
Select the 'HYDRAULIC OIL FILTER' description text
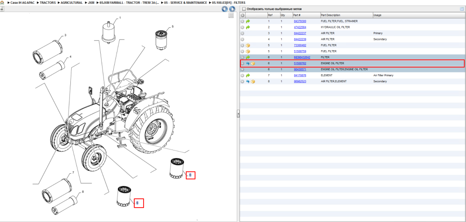[335, 27]
